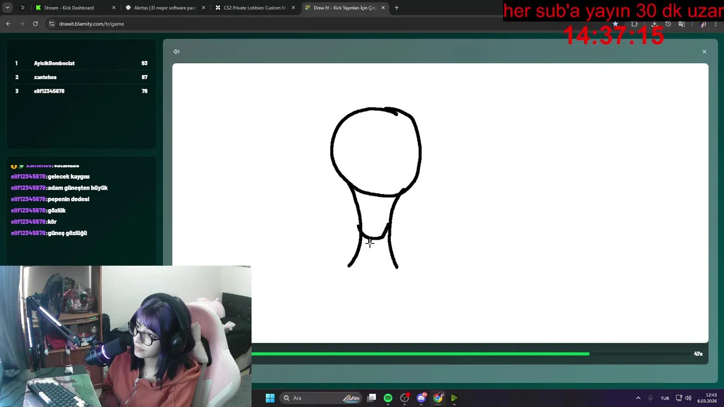Click the drawing canvas
This screenshot has width=724, height=407.
coord(440,203)
